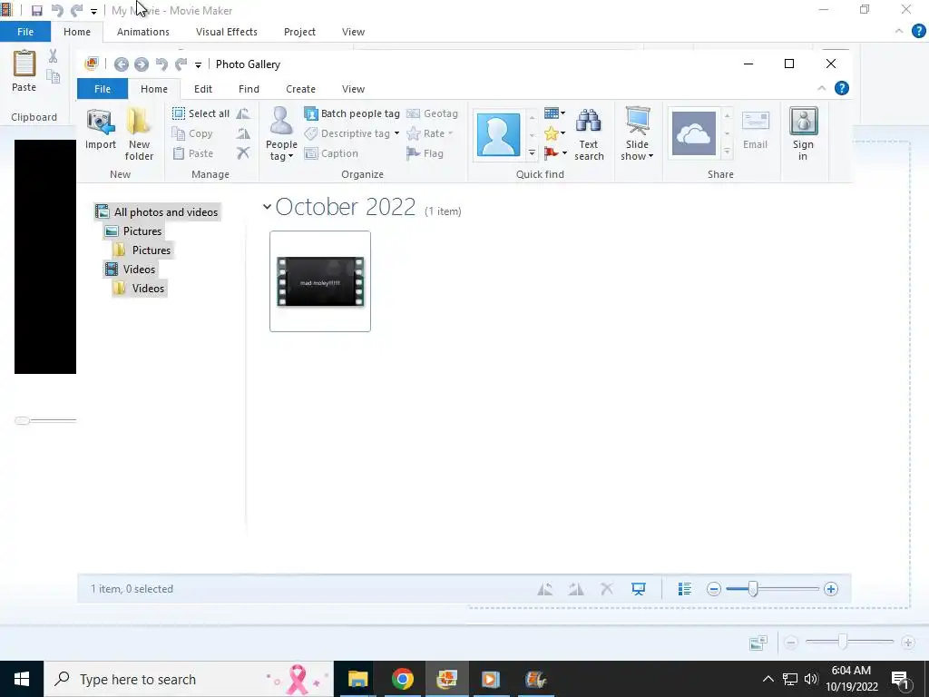Screen dimensions: 929x697
Task: Click Movie Maker Save icon in title bar
Action: tap(36, 11)
